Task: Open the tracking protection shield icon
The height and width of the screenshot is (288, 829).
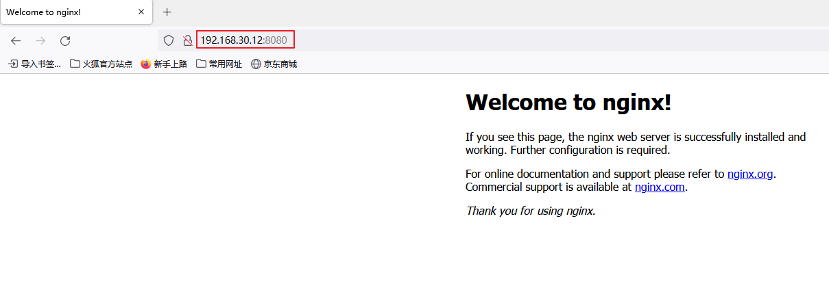Action: (168, 40)
